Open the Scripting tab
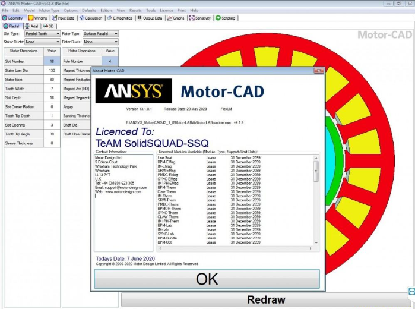 coord(225,18)
